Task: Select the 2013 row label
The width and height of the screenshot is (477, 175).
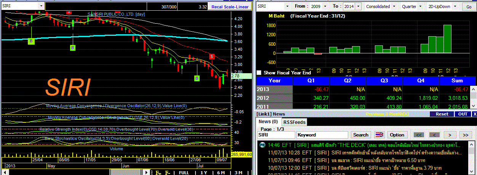Action: [x=274, y=89]
